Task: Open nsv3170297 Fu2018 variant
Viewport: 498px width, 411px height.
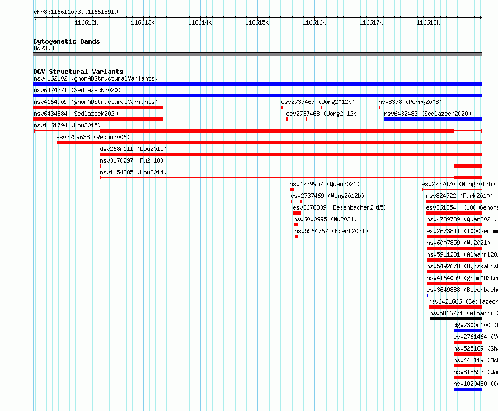Action: 131,160
